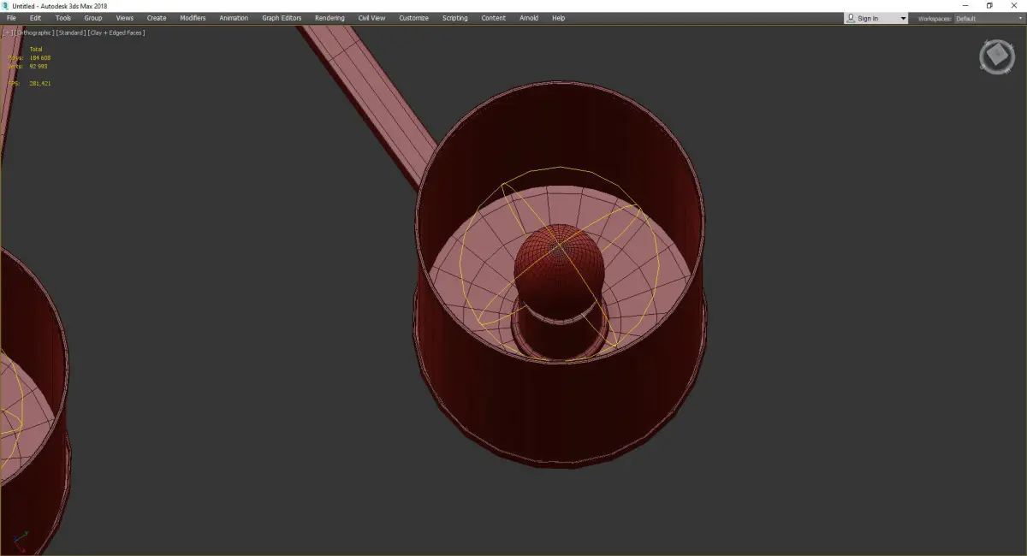The image size is (1027, 556).
Task: Click the Sign In button
Action: tap(868, 18)
